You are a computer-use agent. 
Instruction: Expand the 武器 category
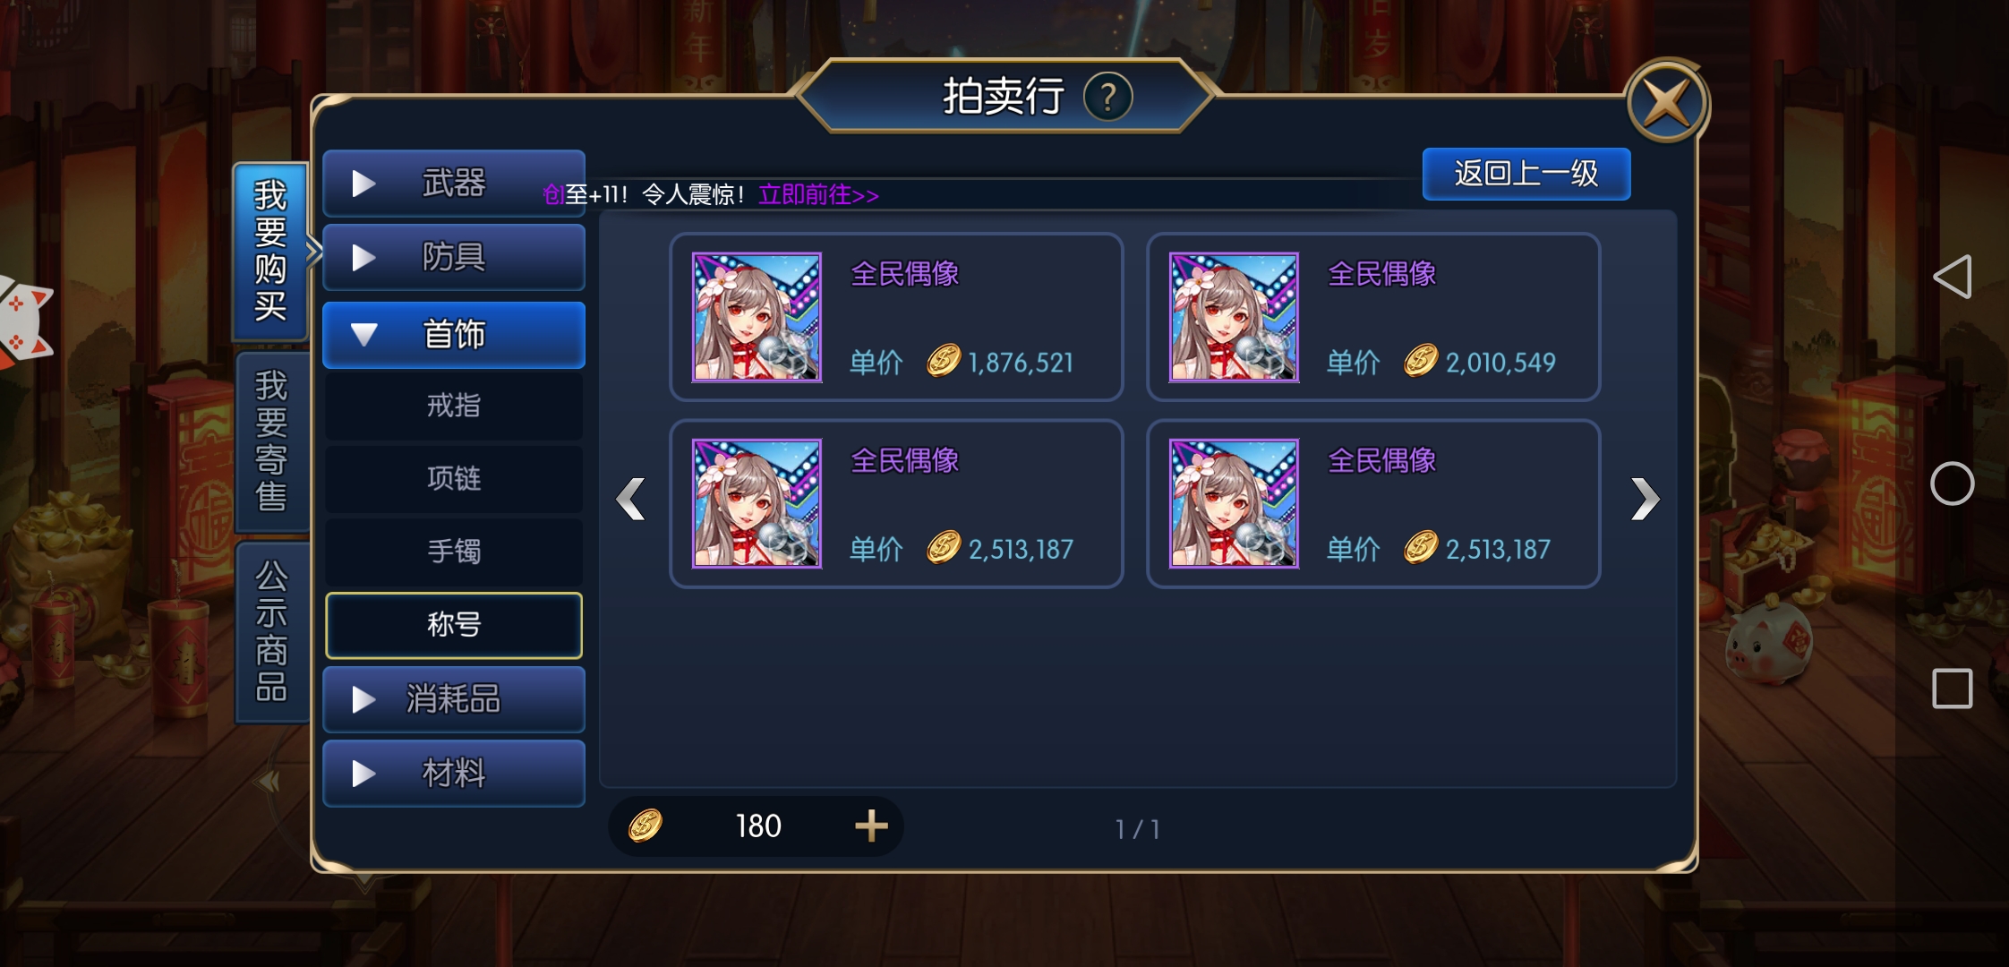(454, 184)
